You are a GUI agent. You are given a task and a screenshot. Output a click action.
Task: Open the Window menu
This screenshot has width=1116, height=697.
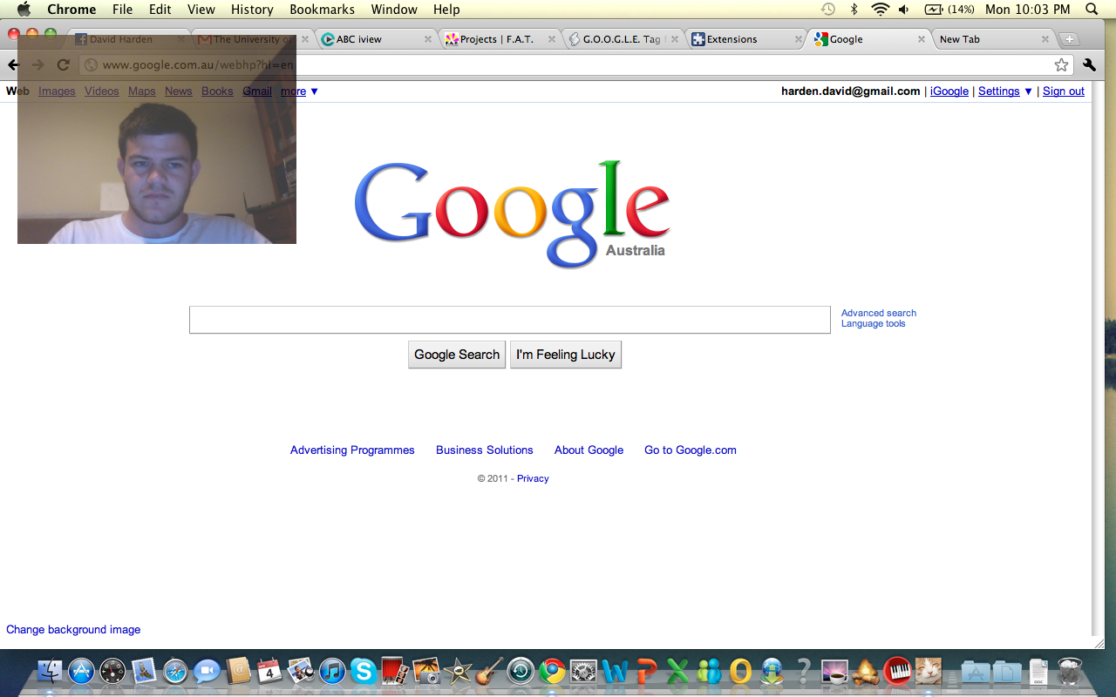pos(394,10)
